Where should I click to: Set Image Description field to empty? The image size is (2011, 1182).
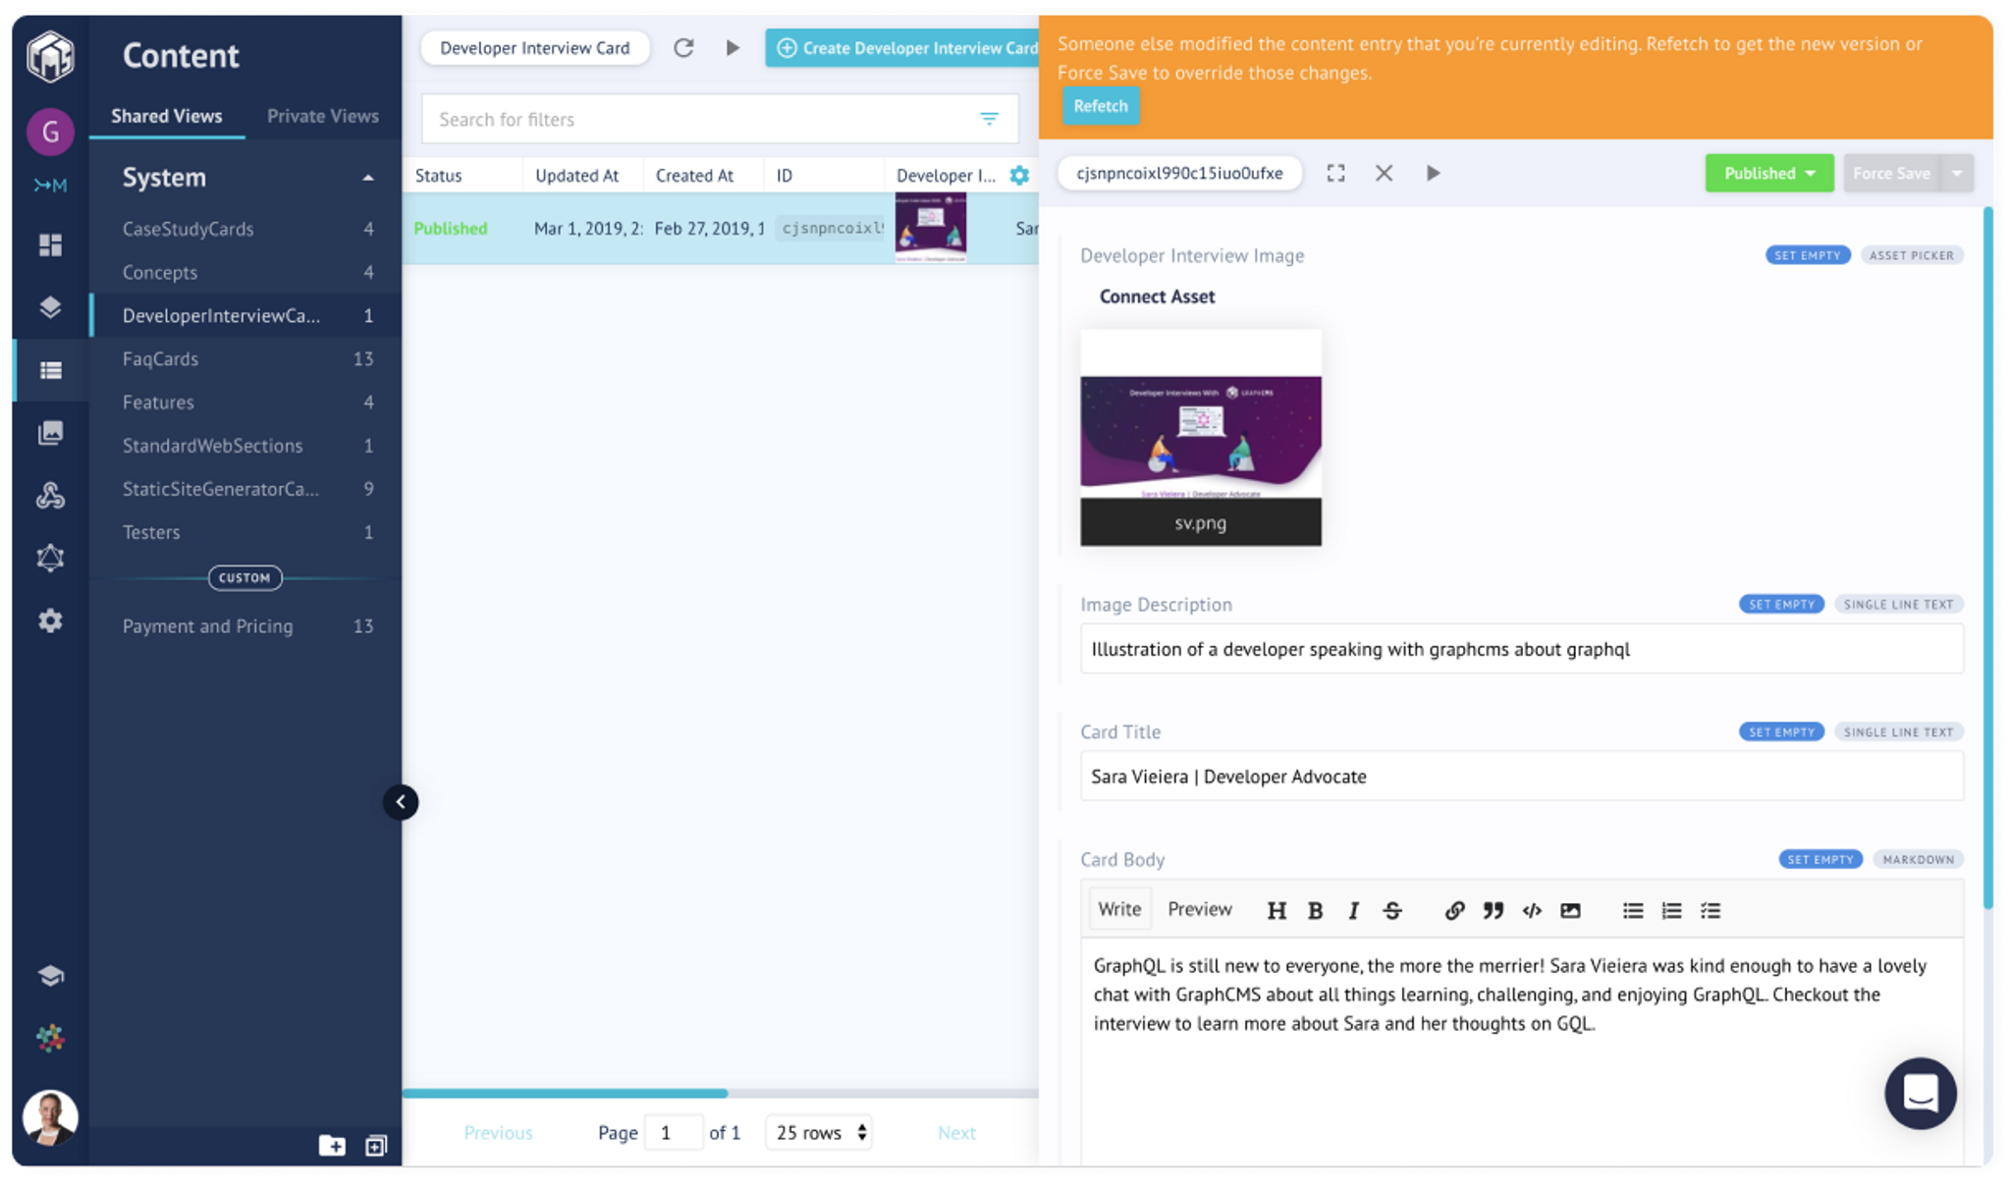[1781, 605]
